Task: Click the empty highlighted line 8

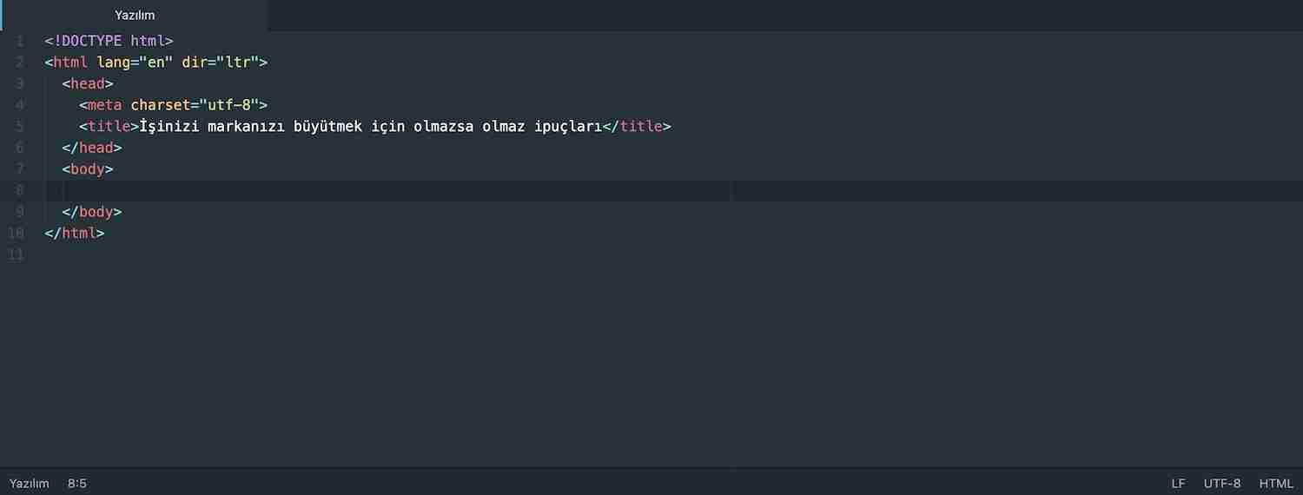Action: click(387, 190)
